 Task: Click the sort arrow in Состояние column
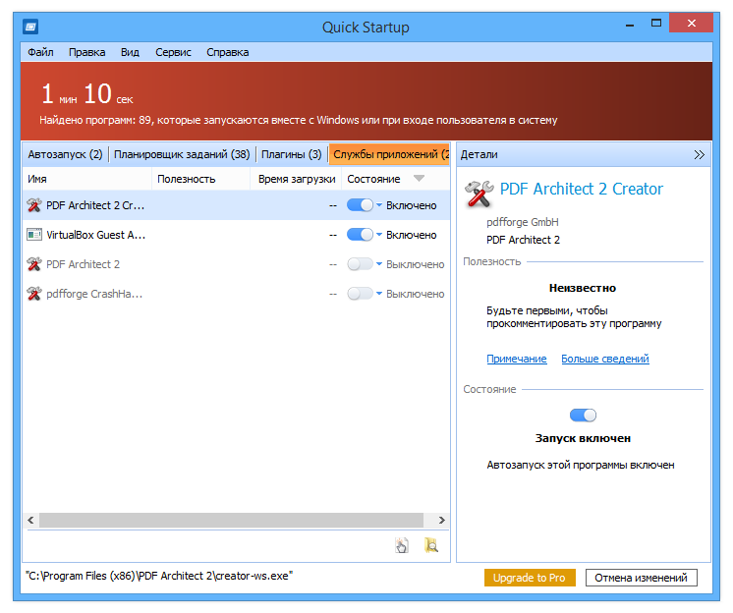click(x=419, y=179)
